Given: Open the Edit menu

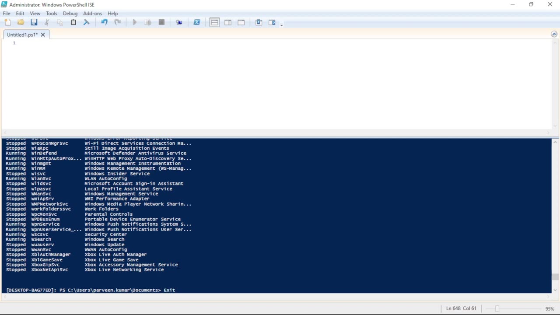Looking at the screenshot, I should click(20, 14).
